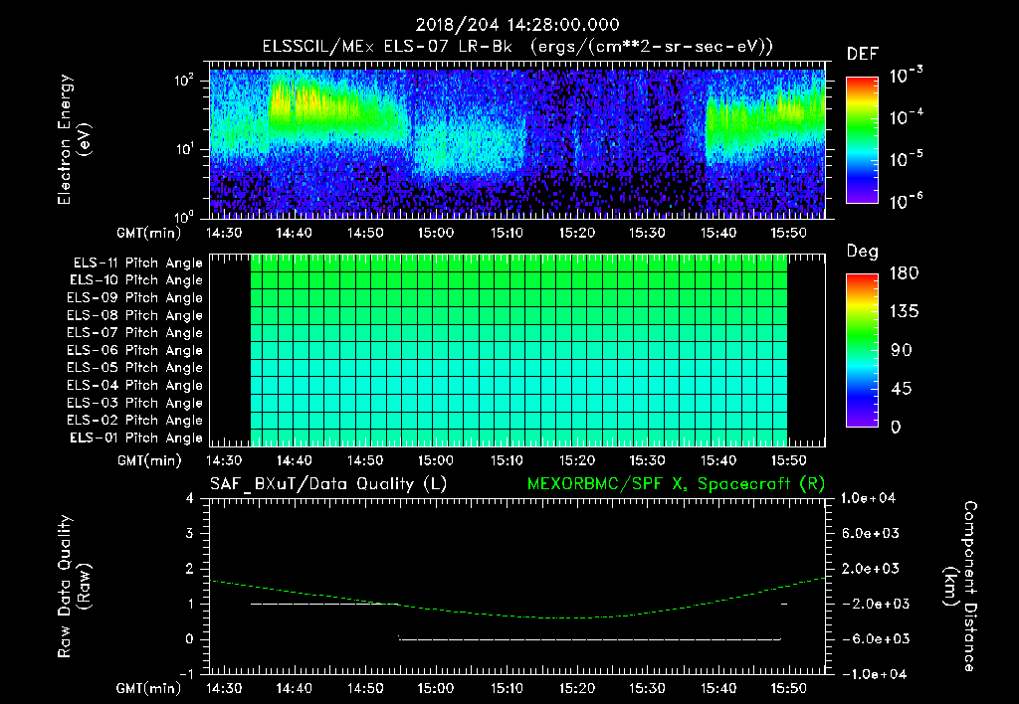
Task: Click the green dashed SPF X curve
Action: coord(517,598)
